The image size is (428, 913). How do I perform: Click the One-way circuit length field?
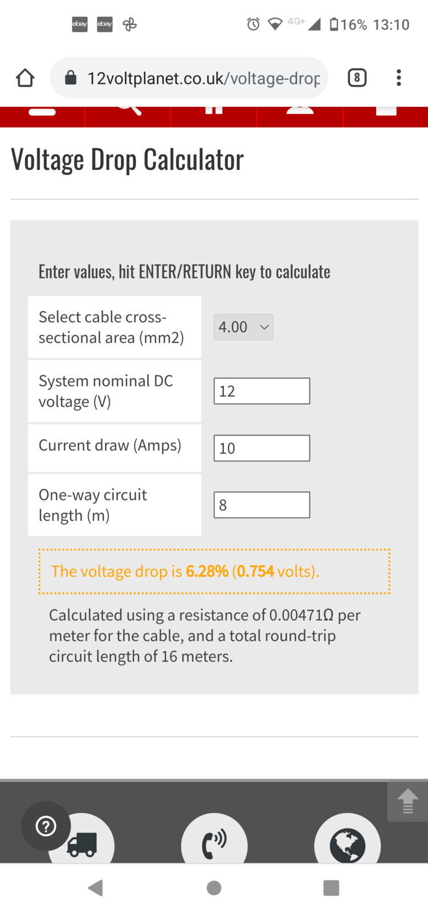[x=262, y=505]
